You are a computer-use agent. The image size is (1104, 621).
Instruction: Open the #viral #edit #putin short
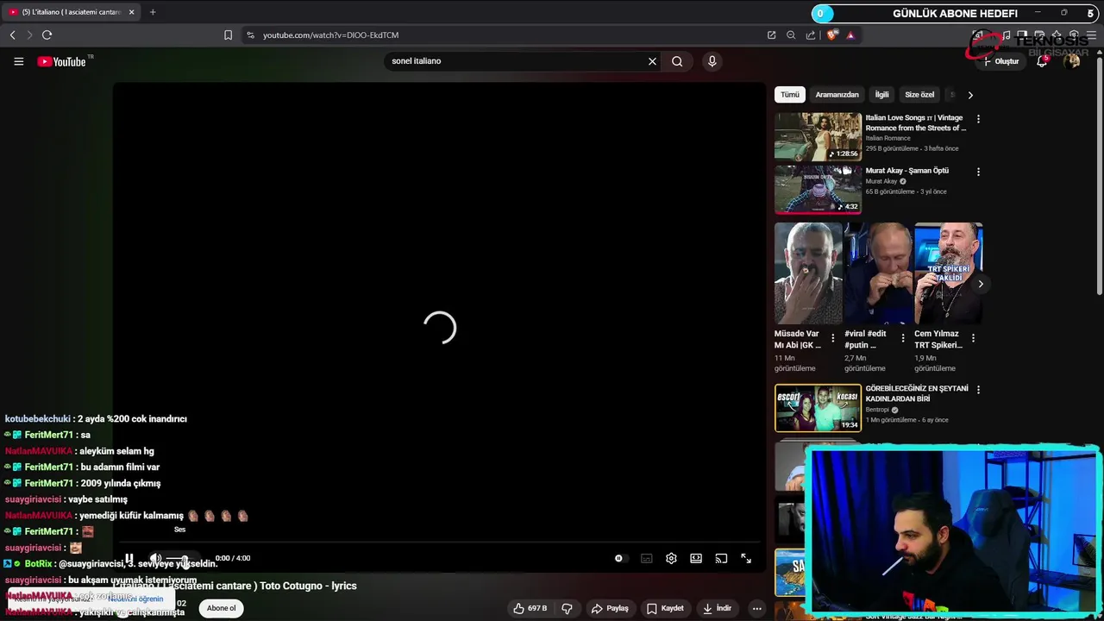pos(878,273)
